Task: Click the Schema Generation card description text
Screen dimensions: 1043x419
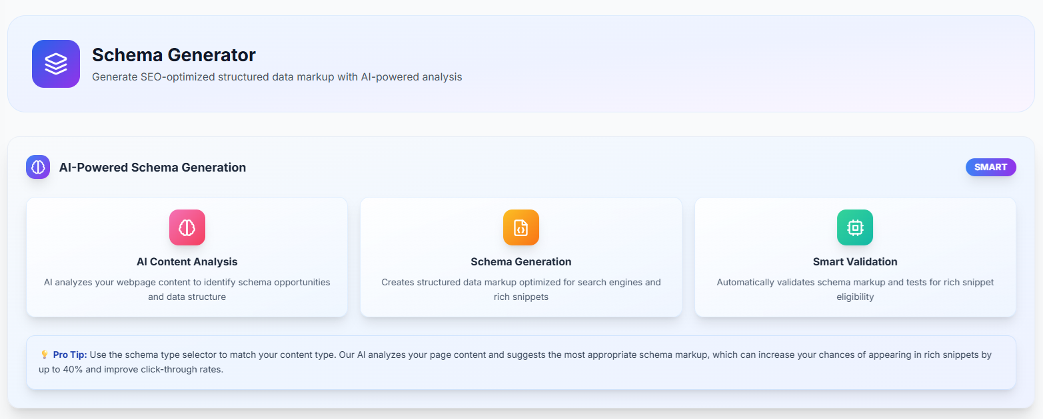Action: [521, 289]
